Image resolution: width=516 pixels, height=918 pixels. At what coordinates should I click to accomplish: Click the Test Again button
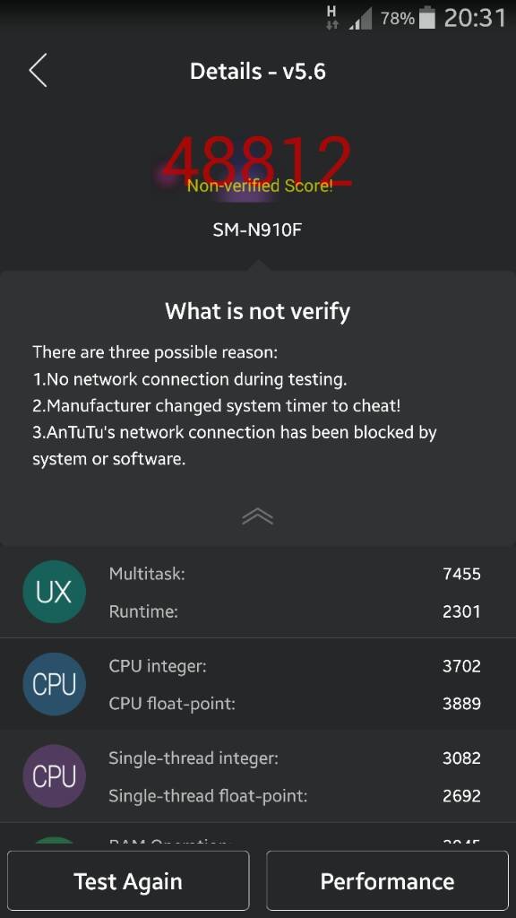(128, 880)
